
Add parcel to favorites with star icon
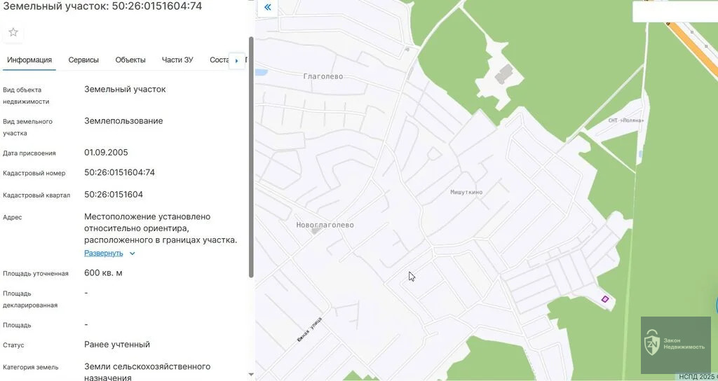point(13,32)
